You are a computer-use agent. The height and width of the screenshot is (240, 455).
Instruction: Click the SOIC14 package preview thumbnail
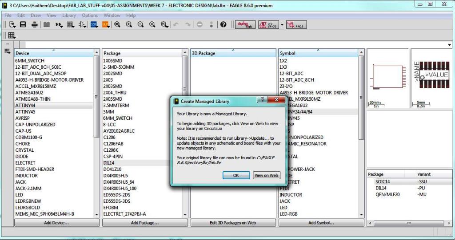click(x=431, y=78)
